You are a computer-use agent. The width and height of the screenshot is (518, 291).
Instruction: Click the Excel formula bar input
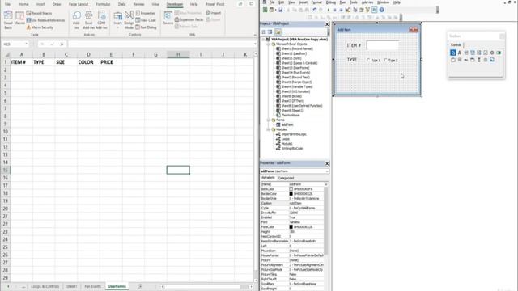(x=161, y=44)
